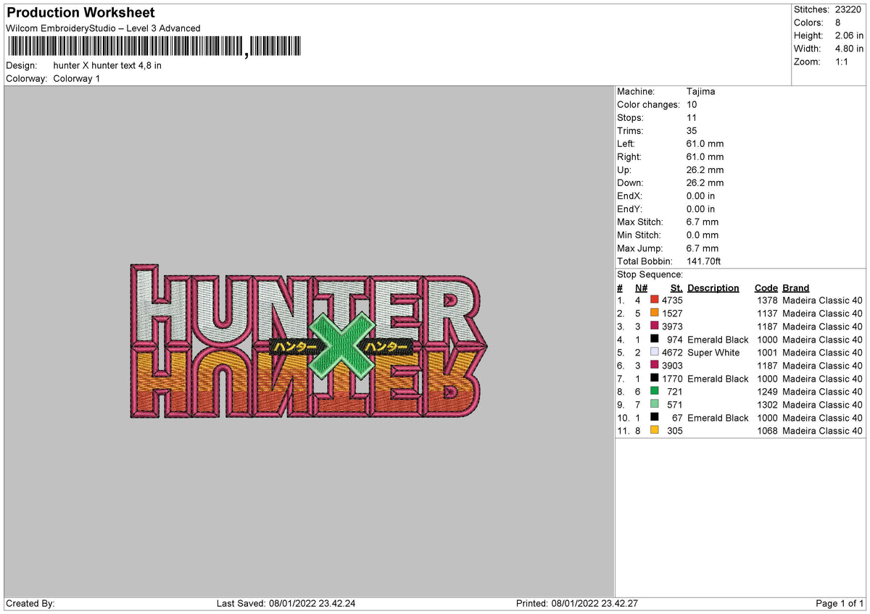This screenshot has width=870, height=614.
Task: Click the Production Worksheet title
Action: point(80,12)
